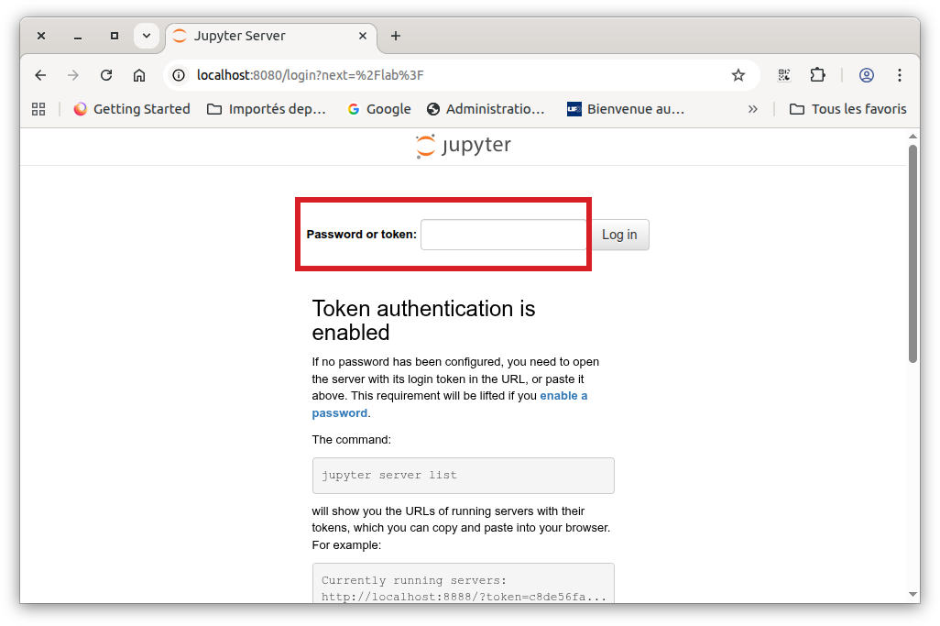The image size is (940, 626).
Task: Open the Getting Started bookmark
Action: pos(132,109)
